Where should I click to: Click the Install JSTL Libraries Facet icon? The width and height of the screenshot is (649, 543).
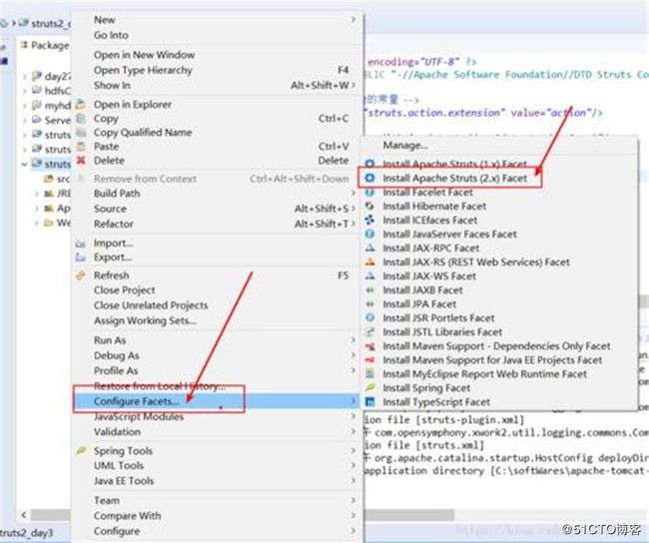point(369,332)
